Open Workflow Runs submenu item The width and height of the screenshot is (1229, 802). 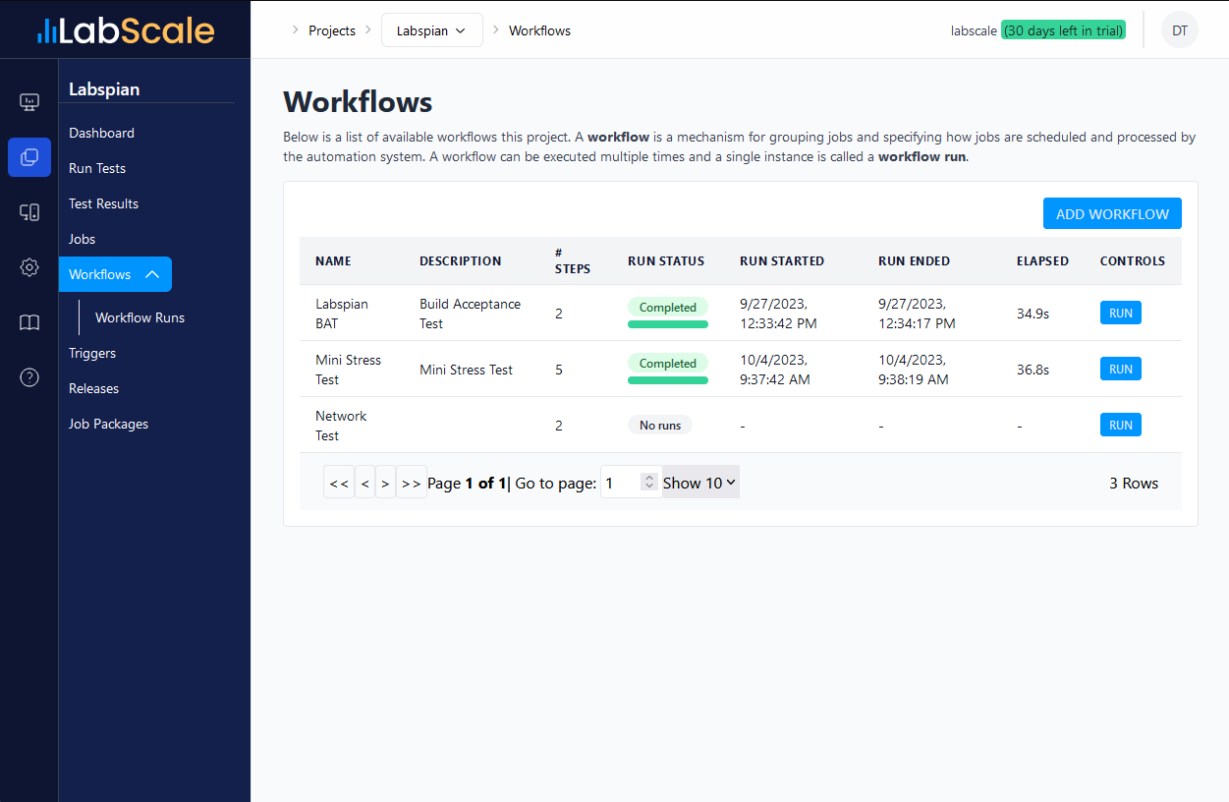[x=140, y=317]
